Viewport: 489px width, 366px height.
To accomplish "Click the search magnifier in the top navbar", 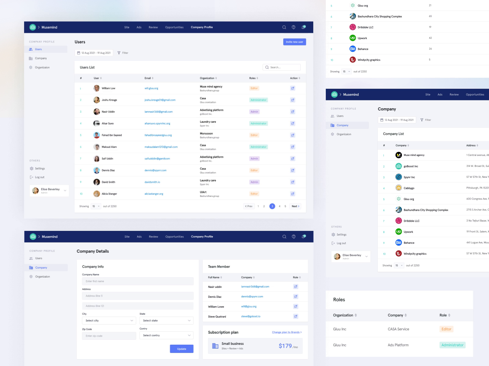I will coord(284,27).
